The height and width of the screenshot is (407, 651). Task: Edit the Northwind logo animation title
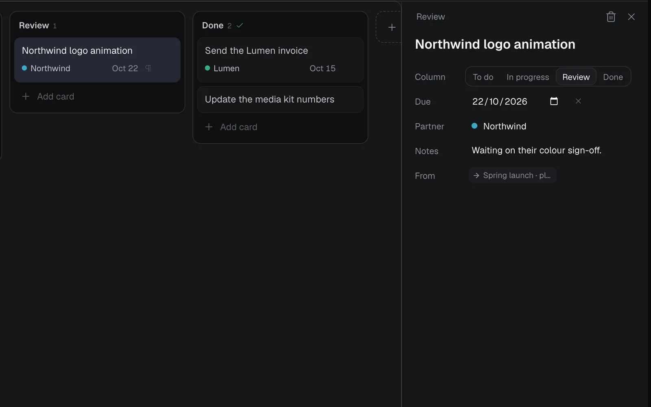(495, 44)
